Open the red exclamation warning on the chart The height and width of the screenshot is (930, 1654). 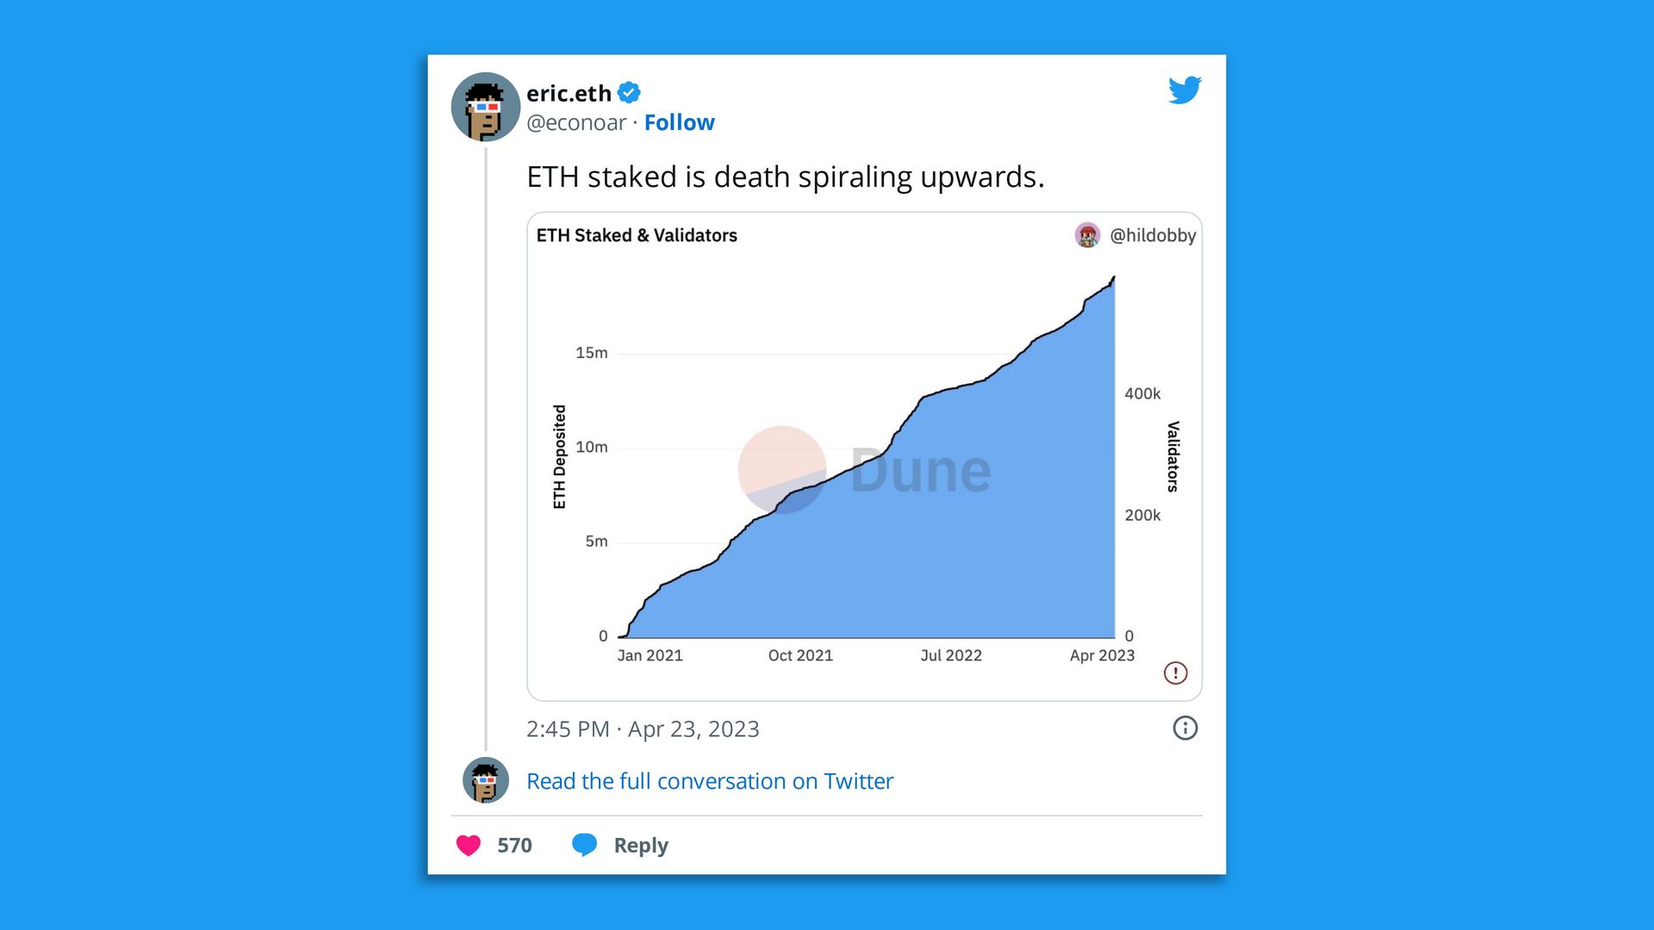1176,673
